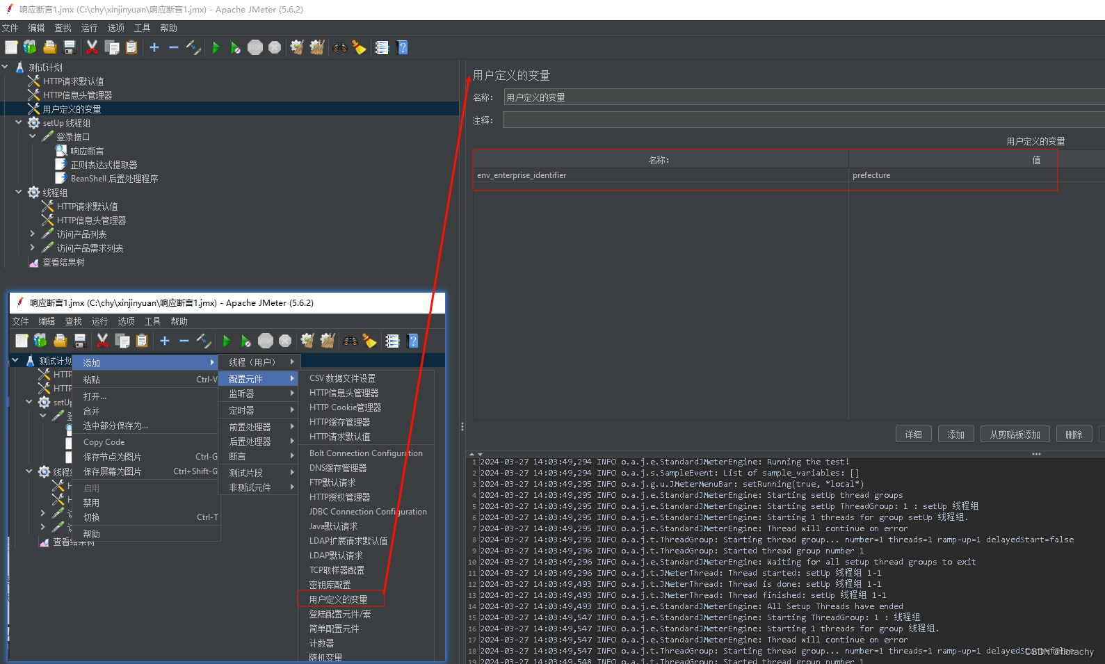Expand the 访问产品列表 sampler in upper tree
The height and width of the screenshot is (664, 1105).
point(33,234)
